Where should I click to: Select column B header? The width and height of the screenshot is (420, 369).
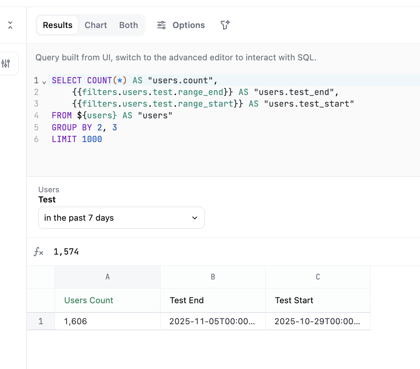click(x=213, y=277)
